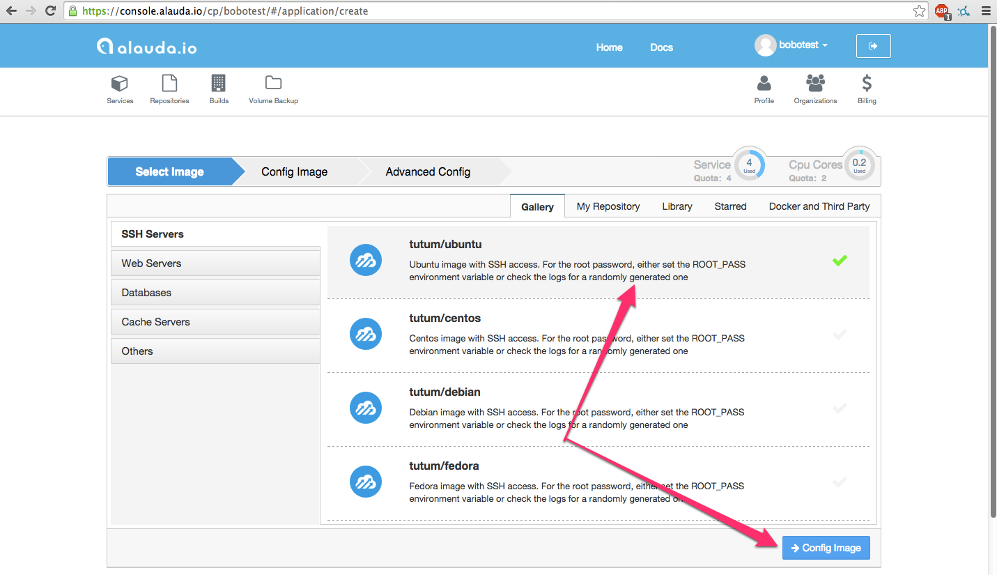Select the Web Servers category

215,263
